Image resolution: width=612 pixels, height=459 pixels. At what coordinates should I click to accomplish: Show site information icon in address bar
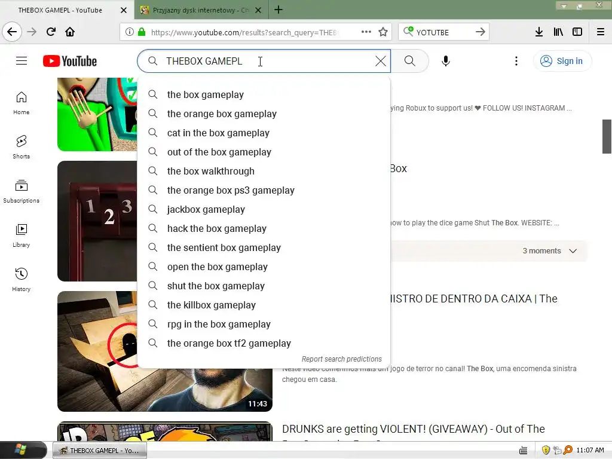tap(130, 32)
